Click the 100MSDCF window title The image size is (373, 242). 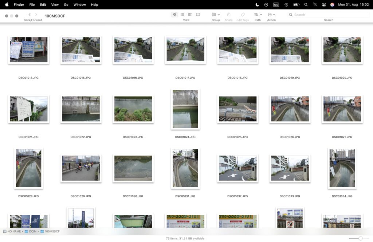tap(55, 16)
